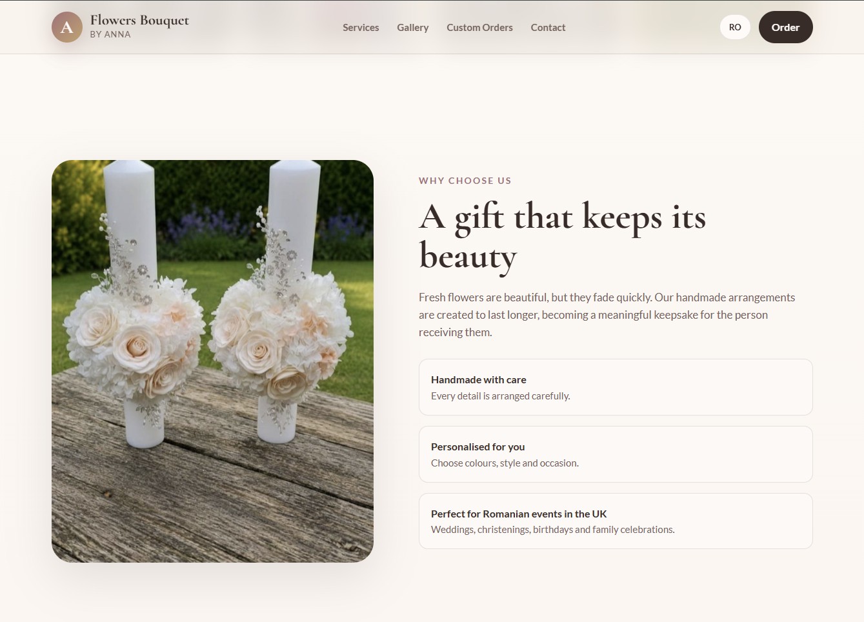Click the candle bouquet photo

pyautogui.click(x=212, y=361)
